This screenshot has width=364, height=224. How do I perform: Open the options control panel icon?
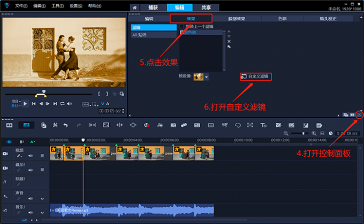359,114
